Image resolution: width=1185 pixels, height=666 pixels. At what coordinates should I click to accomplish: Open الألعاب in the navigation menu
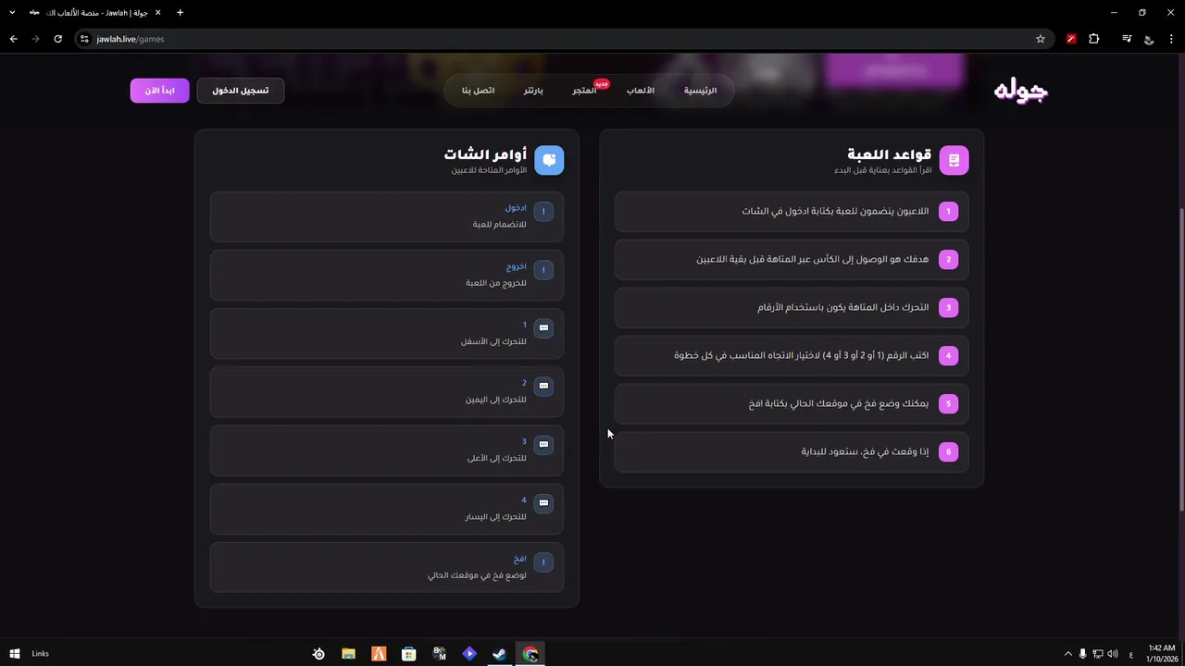[x=640, y=91]
